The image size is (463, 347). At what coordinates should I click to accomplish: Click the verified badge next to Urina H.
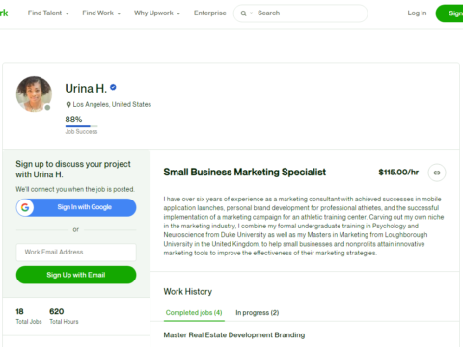(x=113, y=87)
